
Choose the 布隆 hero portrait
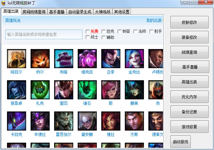tap(64, 59)
